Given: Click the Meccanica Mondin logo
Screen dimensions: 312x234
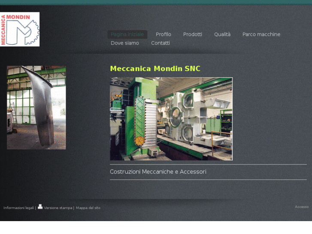Looking at the screenshot, I should (20, 29).
